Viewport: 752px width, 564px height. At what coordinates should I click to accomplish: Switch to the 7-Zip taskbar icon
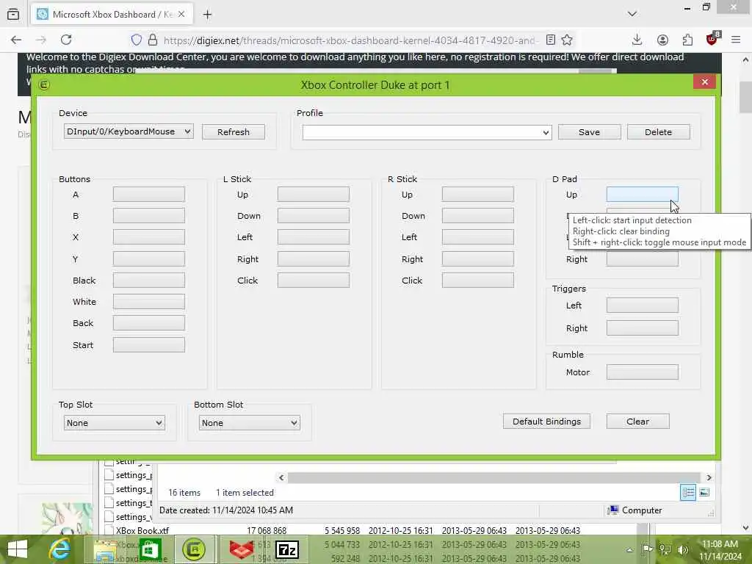[x=287, y=549]
